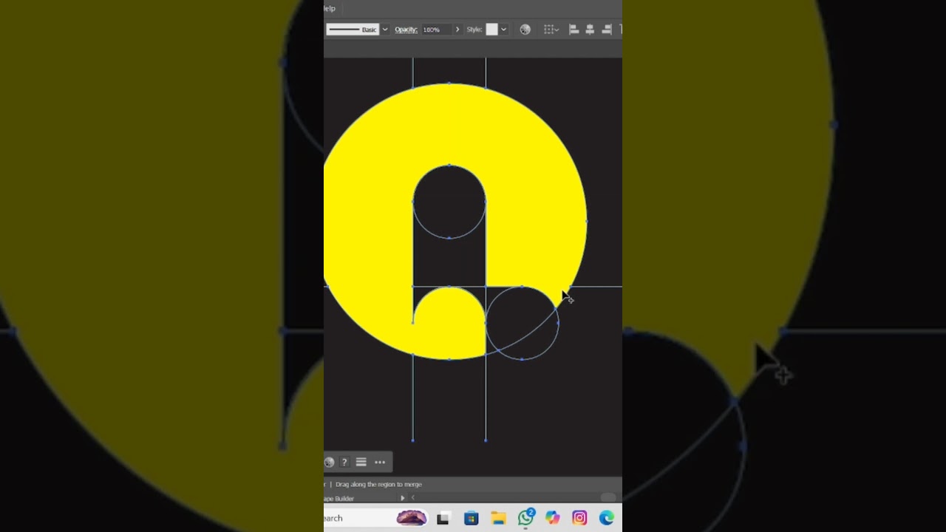
Task: Click Horizontal Align Right icon
Action: pos(606,30)
